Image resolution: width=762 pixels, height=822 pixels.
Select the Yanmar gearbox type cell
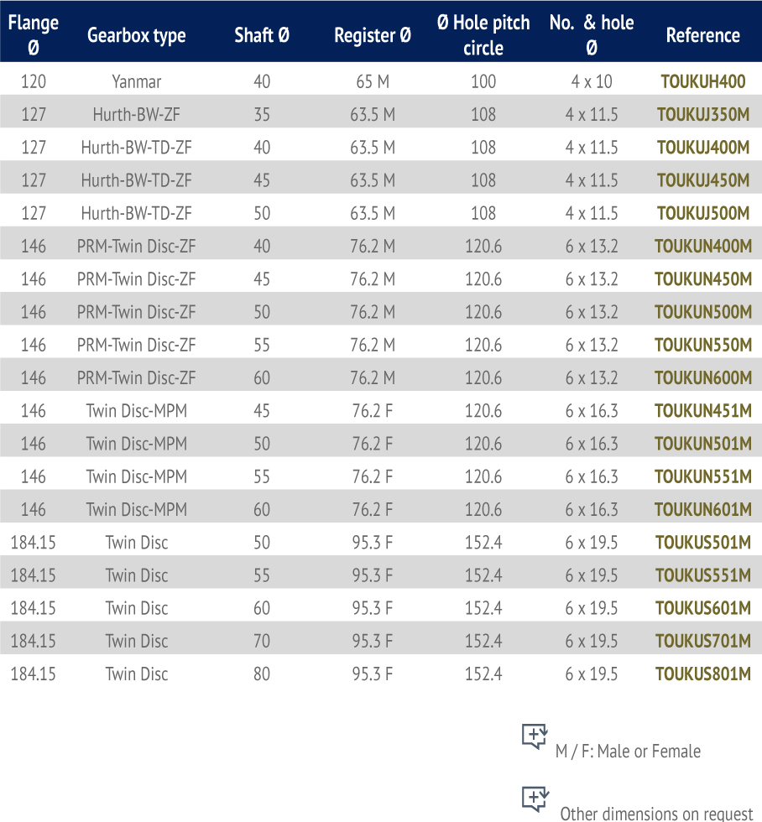tap(136, 82)
